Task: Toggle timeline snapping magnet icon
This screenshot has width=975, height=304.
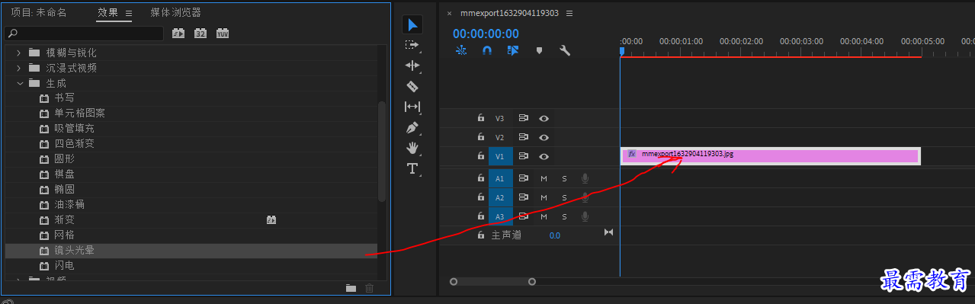Action: point(487,50)
